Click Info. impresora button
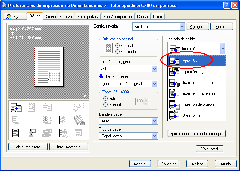The width and height of the screenshot is (240, 171). [x=69, y=147]
